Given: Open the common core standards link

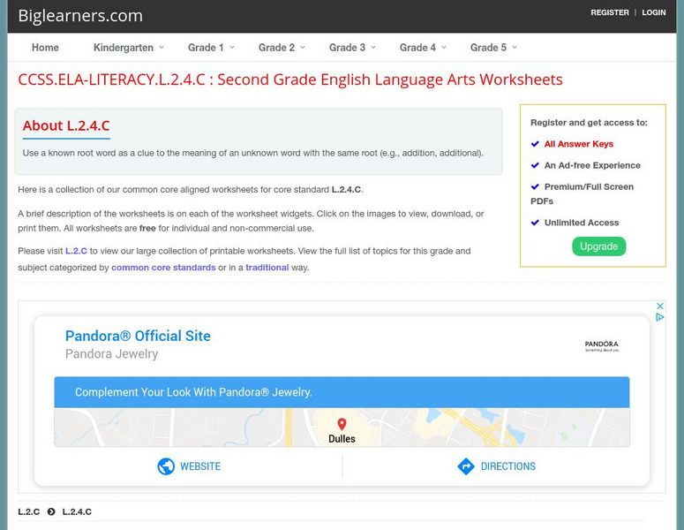Looking at the screenshot, I should point(163,268).
